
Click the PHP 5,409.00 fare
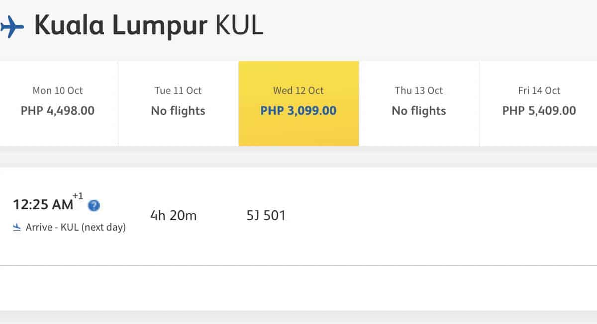[x=539, y=110]
